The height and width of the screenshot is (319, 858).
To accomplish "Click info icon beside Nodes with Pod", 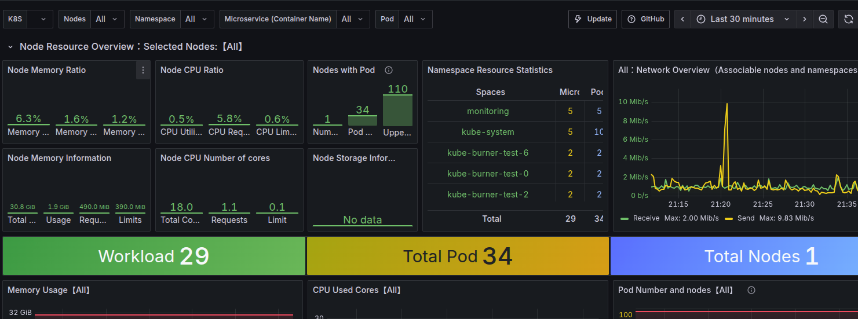I will [x=389, y=70].
